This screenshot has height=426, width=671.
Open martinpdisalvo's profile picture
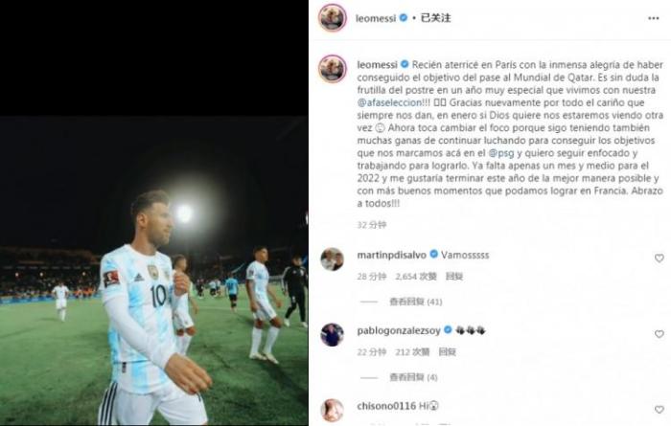(x=332, y=258)
